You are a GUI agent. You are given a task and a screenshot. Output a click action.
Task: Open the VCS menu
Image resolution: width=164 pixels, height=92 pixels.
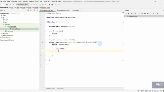[49, 2]
